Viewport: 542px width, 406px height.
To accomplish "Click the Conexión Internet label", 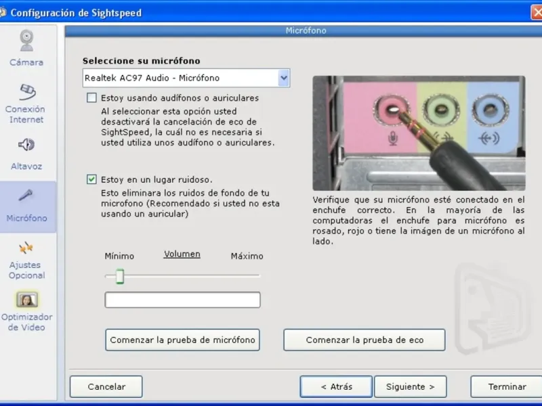I will (25, 114).
